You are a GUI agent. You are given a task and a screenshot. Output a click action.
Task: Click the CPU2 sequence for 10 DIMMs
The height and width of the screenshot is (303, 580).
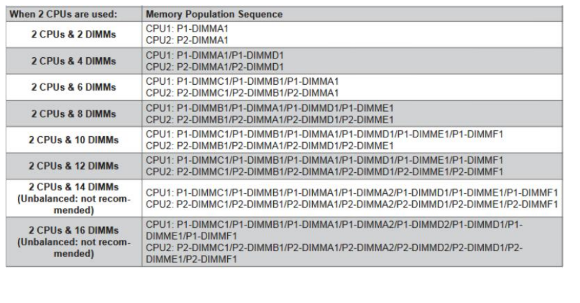(x=269, y=144)
